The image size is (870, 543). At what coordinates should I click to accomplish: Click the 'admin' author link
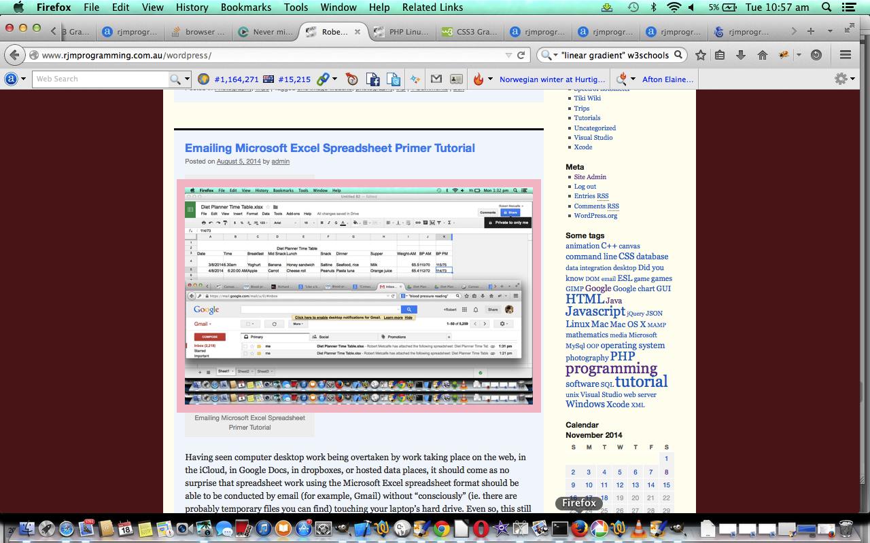[280, 162]
